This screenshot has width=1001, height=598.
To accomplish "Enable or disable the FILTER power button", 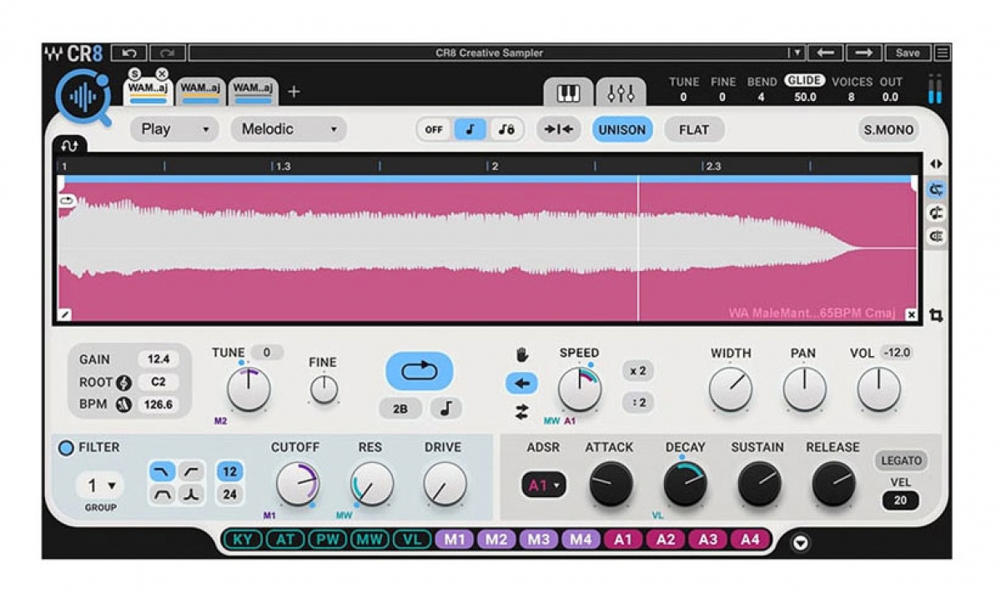I will tap(66, 448).
